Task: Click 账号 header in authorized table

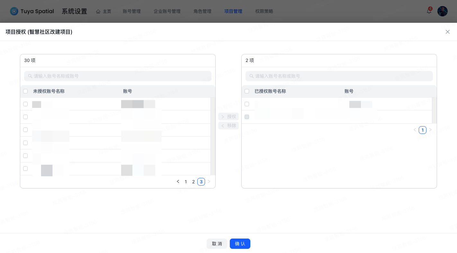Action: click(349, 91)
